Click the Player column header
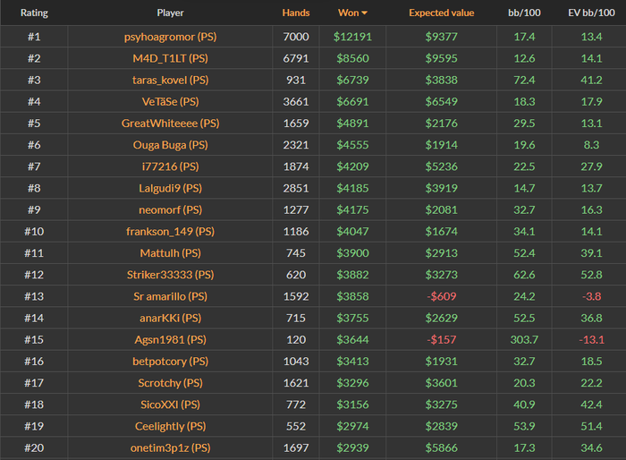This screenshot has height=460, width=626. pos(170,13)
